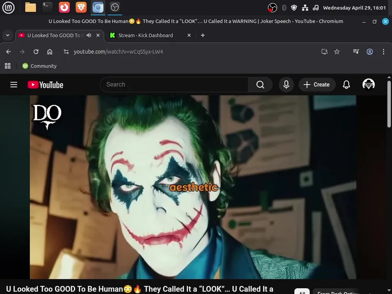Image resolution: width=392 pixels, height=294 pixels.
Task: Click the install app icon in address bar
Action: (x=325, y=52)
